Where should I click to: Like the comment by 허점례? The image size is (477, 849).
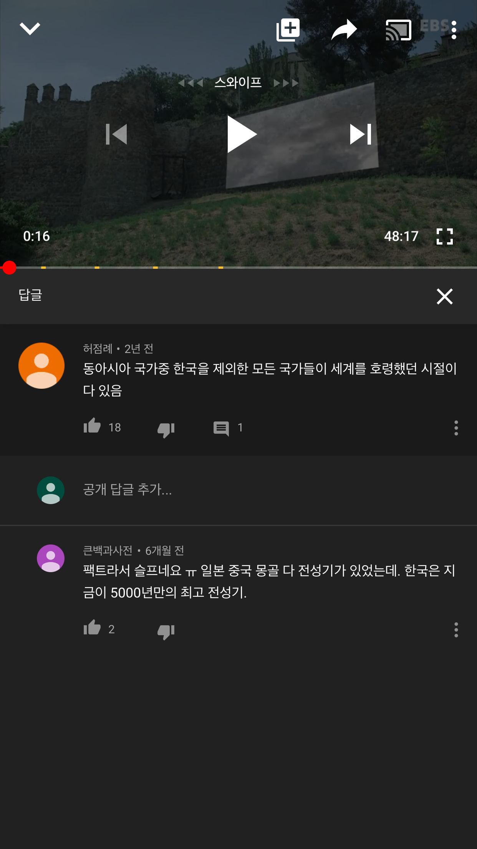pos(92,426)
